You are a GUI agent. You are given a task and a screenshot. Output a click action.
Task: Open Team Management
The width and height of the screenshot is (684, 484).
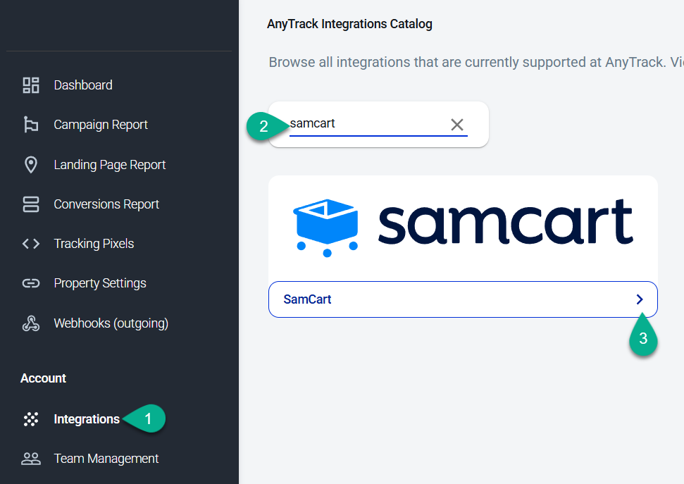106,459
